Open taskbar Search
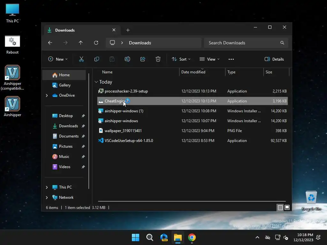The height and width of the screenshot is (245, 327). point(150,237)
